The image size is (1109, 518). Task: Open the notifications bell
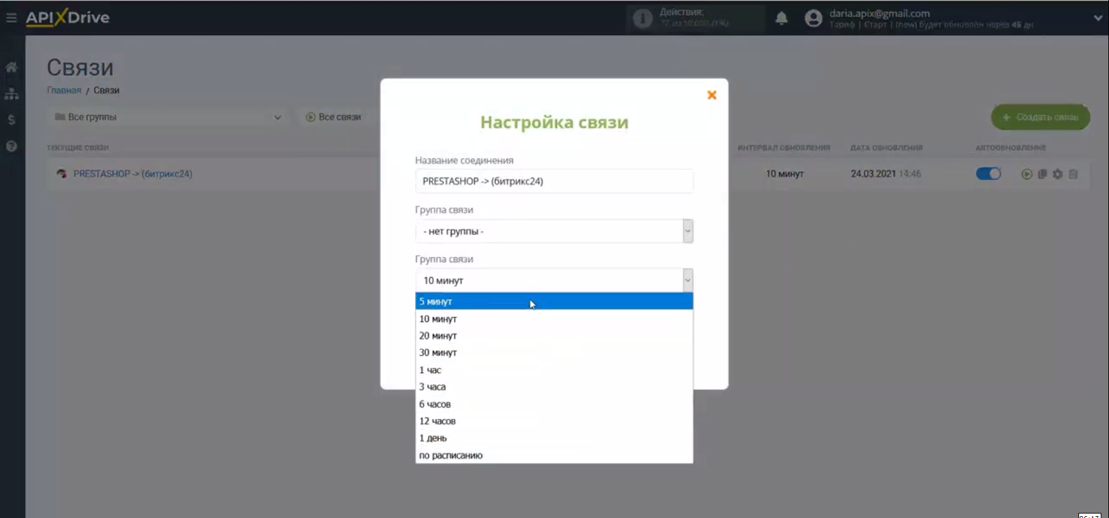coord(782,18)
